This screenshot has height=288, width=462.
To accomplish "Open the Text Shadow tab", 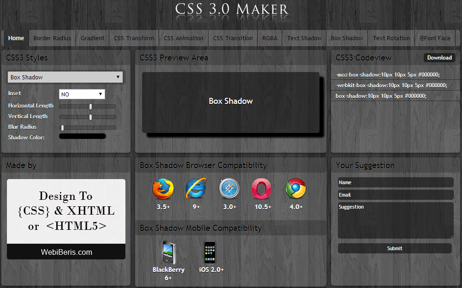I will click(x=304, y=38).
